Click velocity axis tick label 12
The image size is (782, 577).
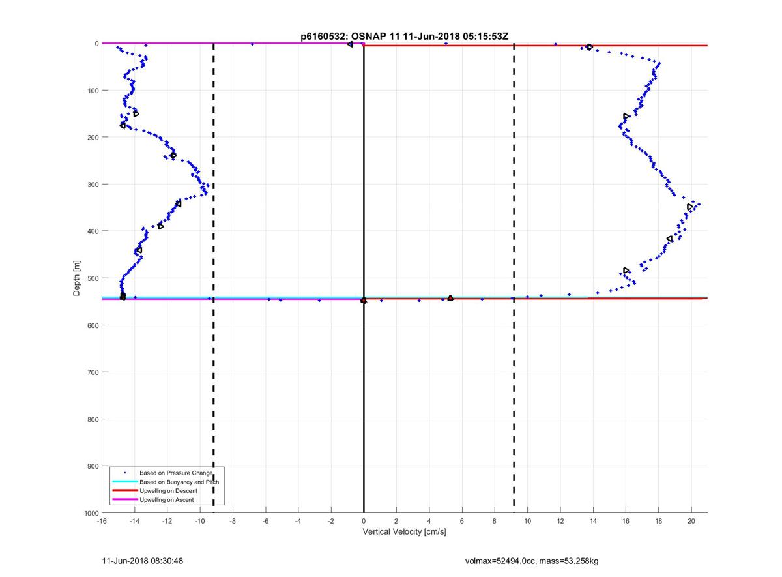click(x=560, y=521)
